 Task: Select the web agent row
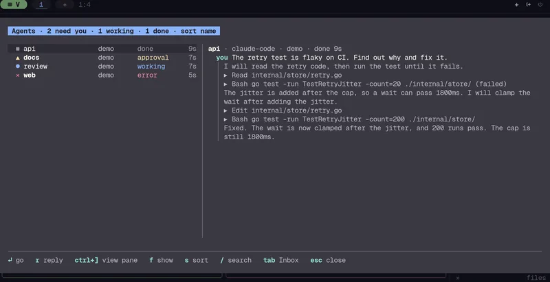pyautogui.click(x=102, y=75)
